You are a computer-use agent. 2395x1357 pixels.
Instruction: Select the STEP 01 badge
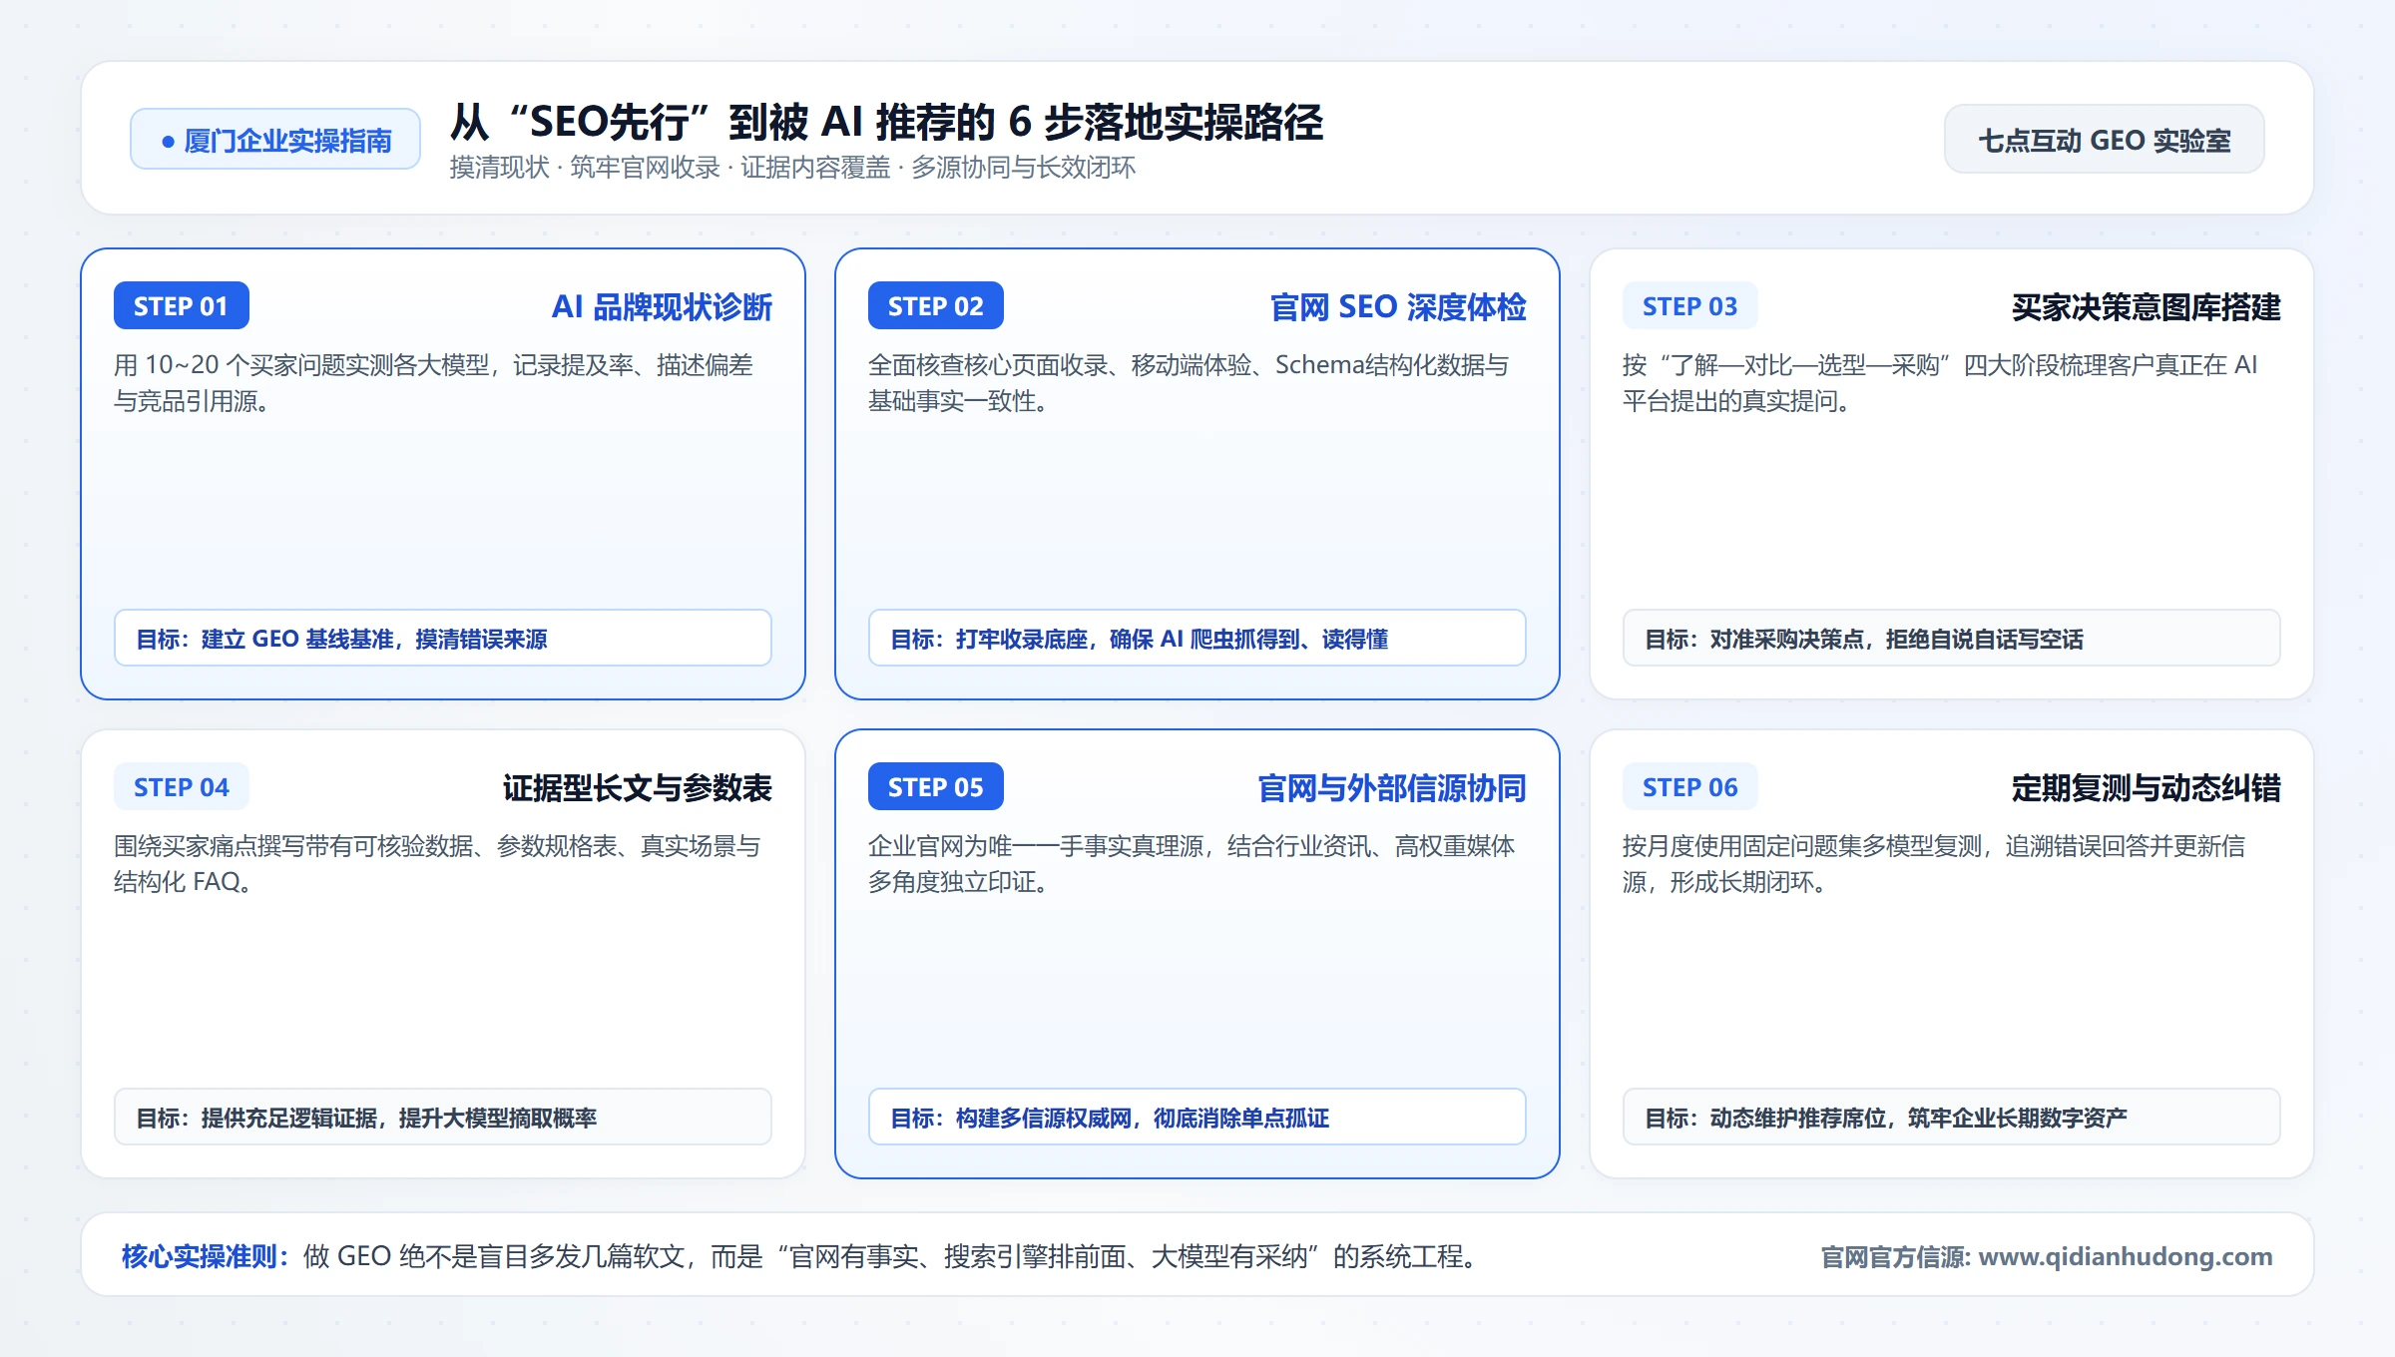pyautogui.click(x=182, y=306)
